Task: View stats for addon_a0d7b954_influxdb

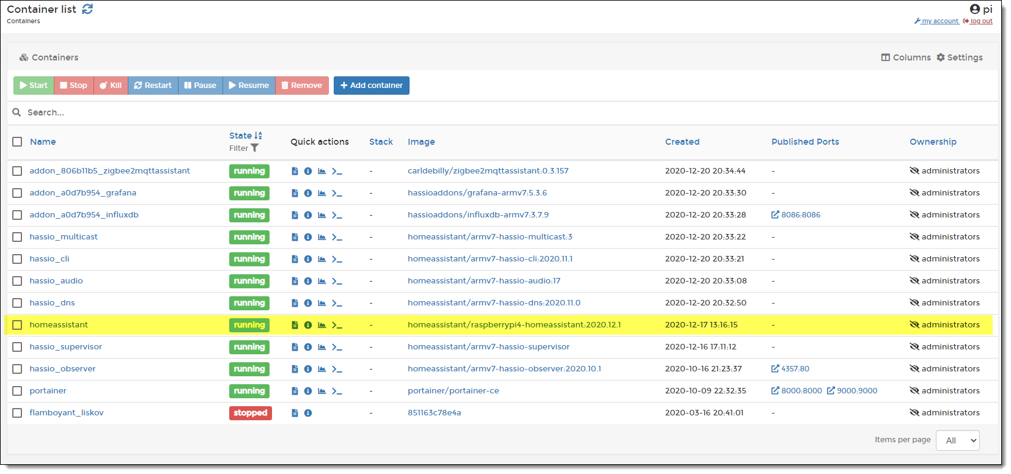Action: 322,215
